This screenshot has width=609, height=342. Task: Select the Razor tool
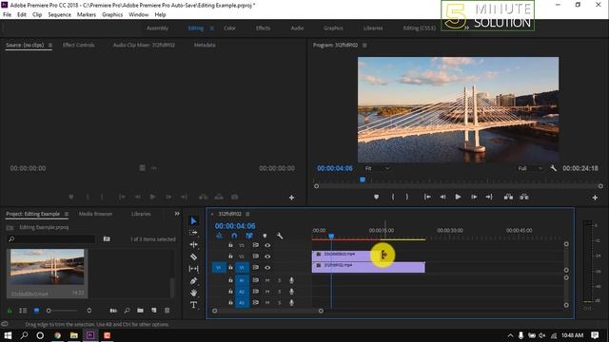pos(193,256)
